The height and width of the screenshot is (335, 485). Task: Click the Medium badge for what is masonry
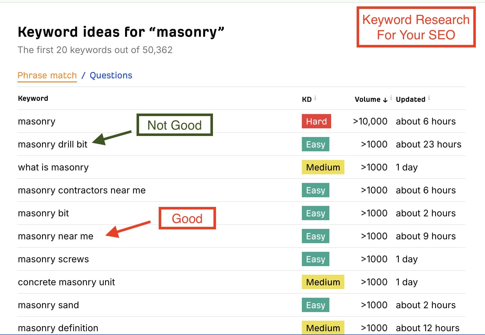pos(323,167)
